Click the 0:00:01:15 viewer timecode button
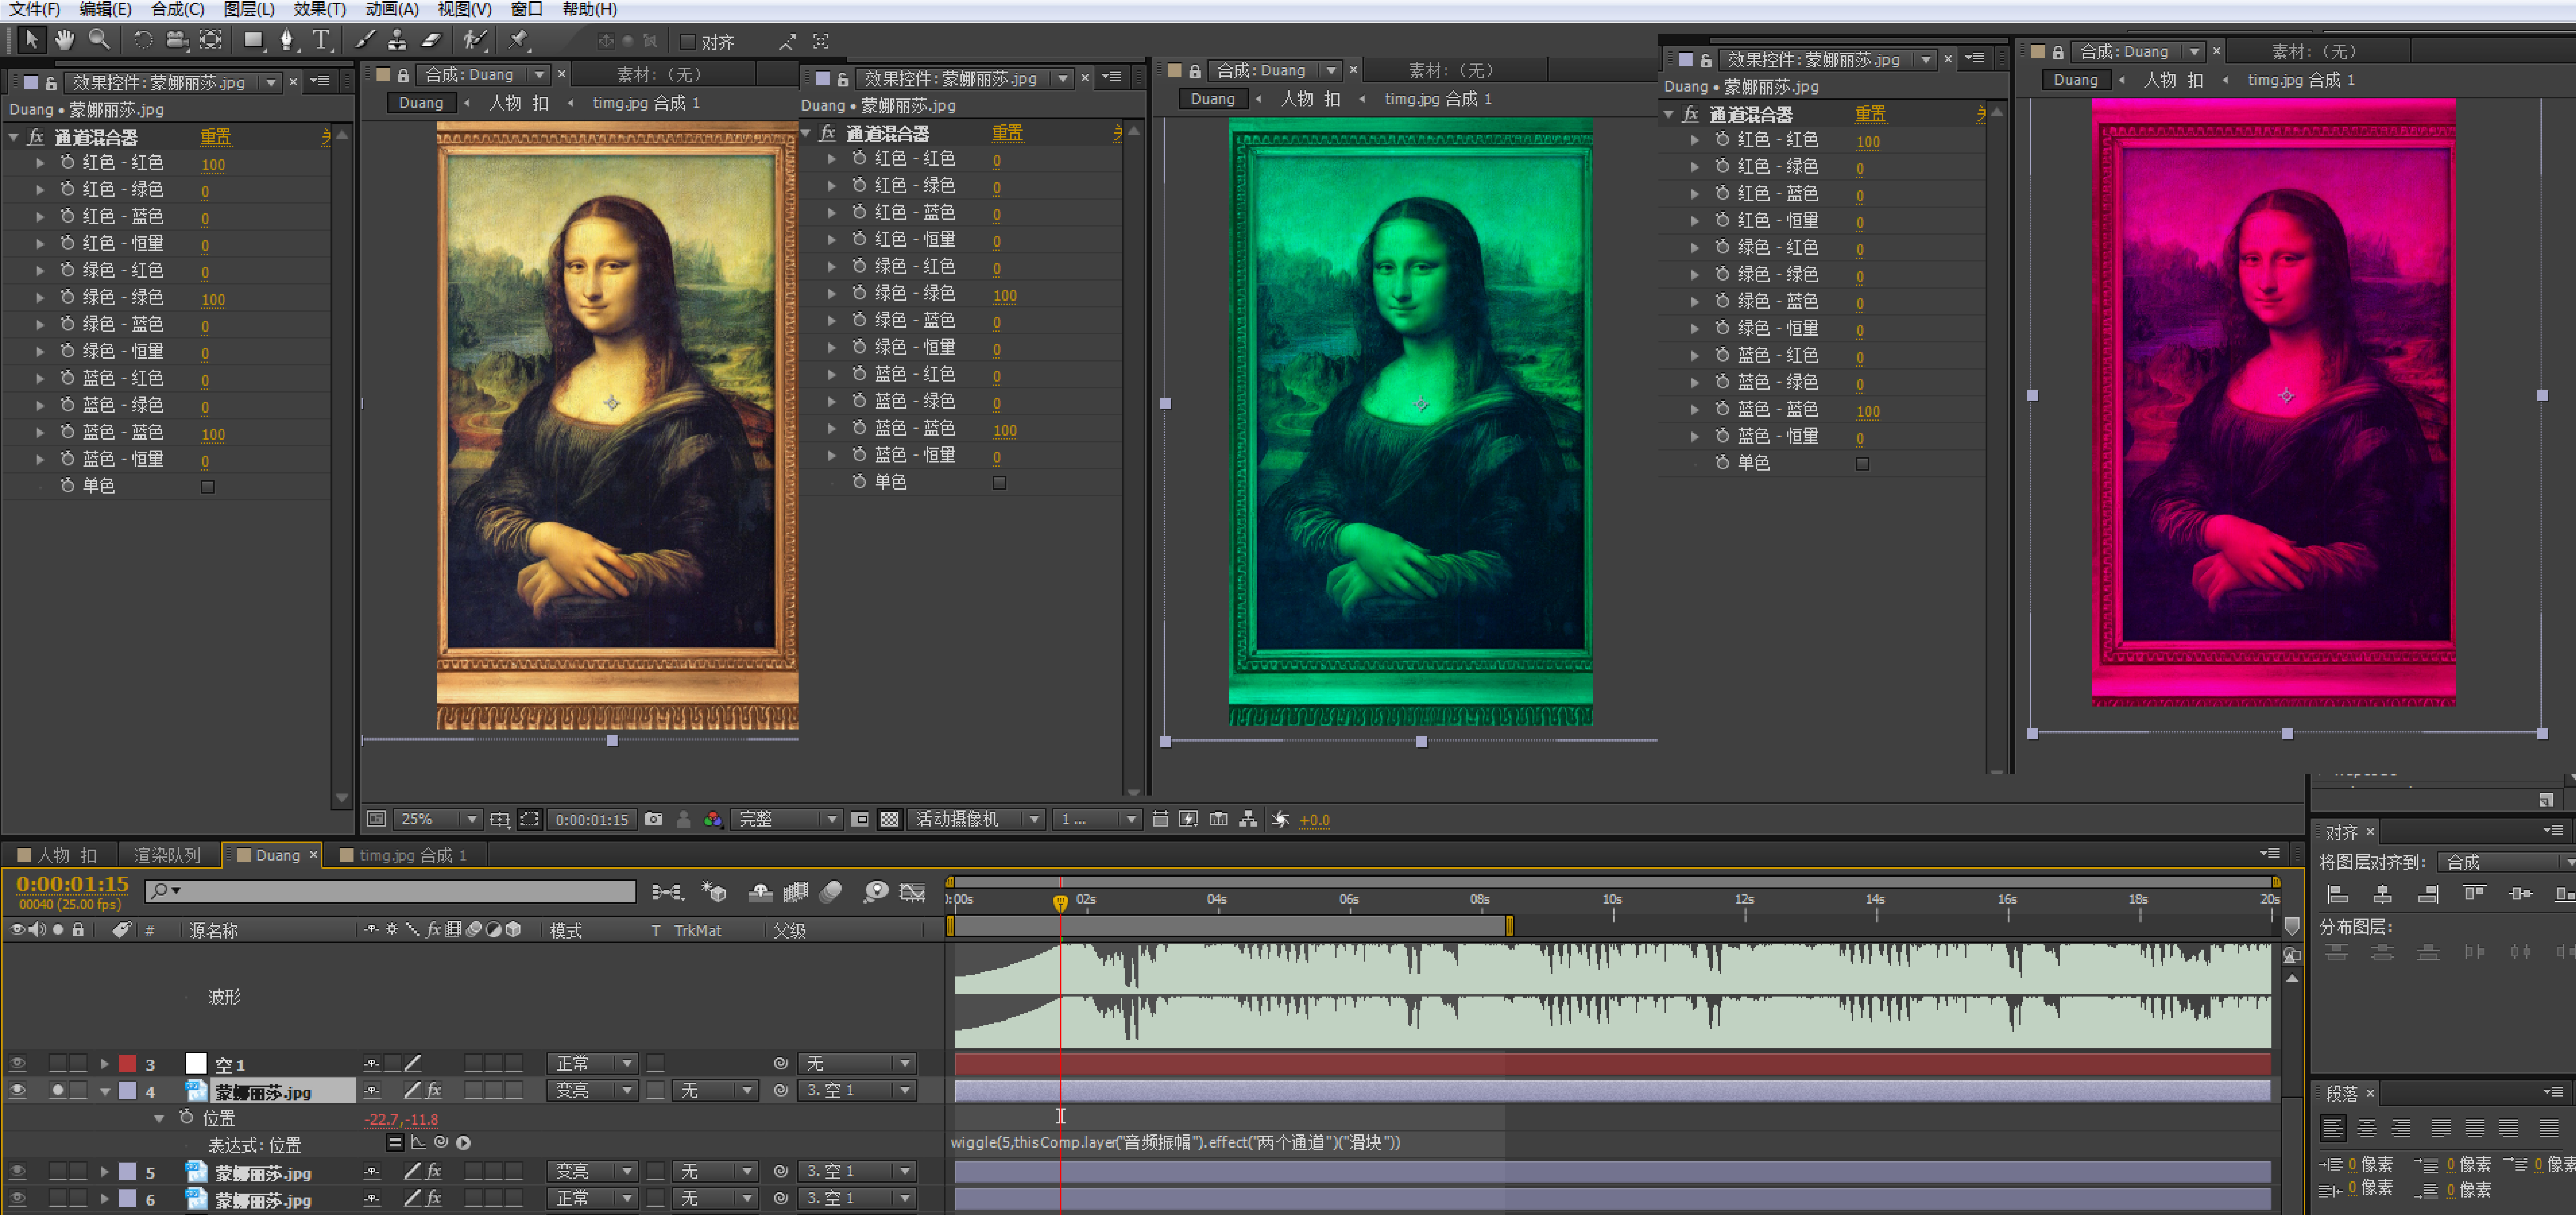2576x1215 pixels. pos(592,820)
